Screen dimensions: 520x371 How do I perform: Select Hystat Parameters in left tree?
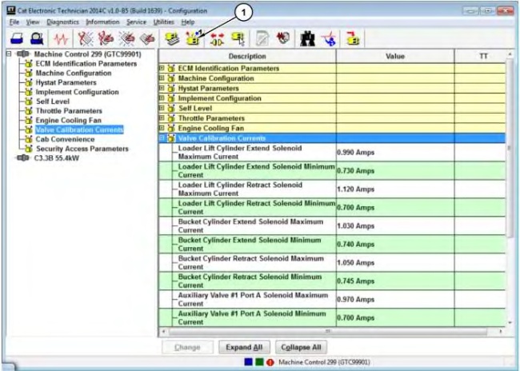[66, 82]
